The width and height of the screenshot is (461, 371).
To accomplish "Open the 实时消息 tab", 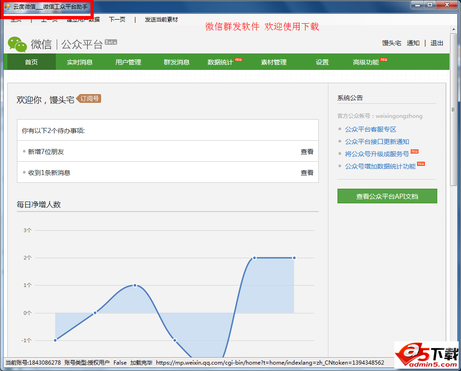I will click(x=80, y=62).
